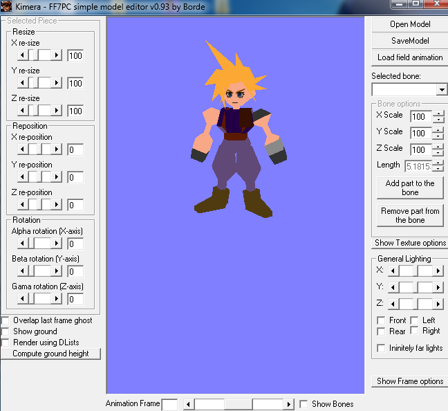Click the X re-size slider thumb
Image resolution: width=448 pixels, height=411 pixels.
click(36, 55)
